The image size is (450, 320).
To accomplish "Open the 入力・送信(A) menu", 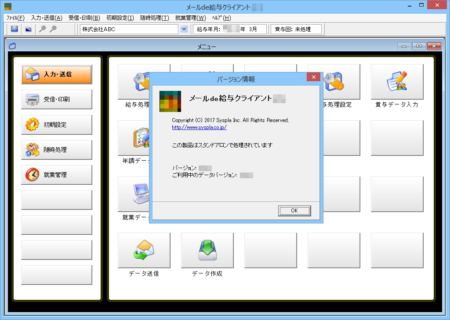I will click(47, 18).
